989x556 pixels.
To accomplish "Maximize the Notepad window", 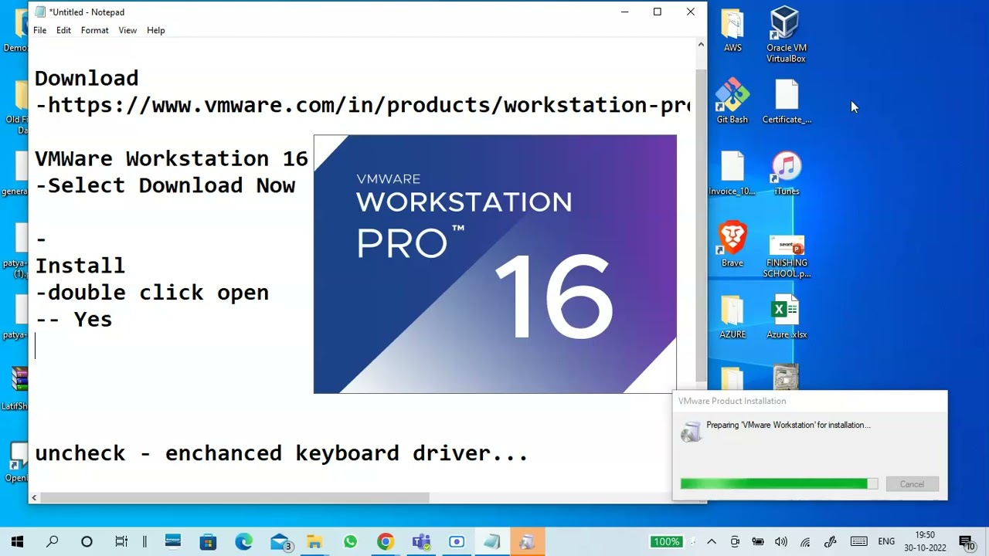I will (658, 12).
